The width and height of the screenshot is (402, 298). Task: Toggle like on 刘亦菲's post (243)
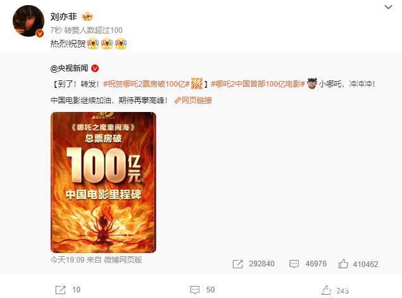pos(326,290)
